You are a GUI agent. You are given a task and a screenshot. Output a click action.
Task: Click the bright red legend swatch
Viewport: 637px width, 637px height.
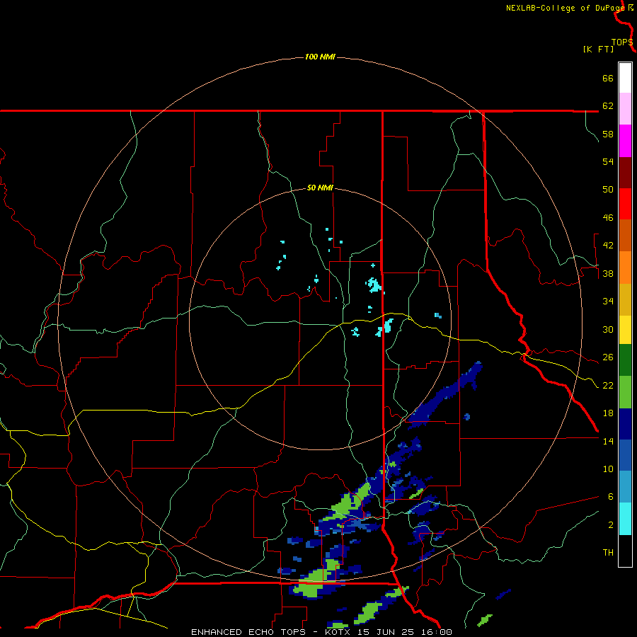click(625, 204)
